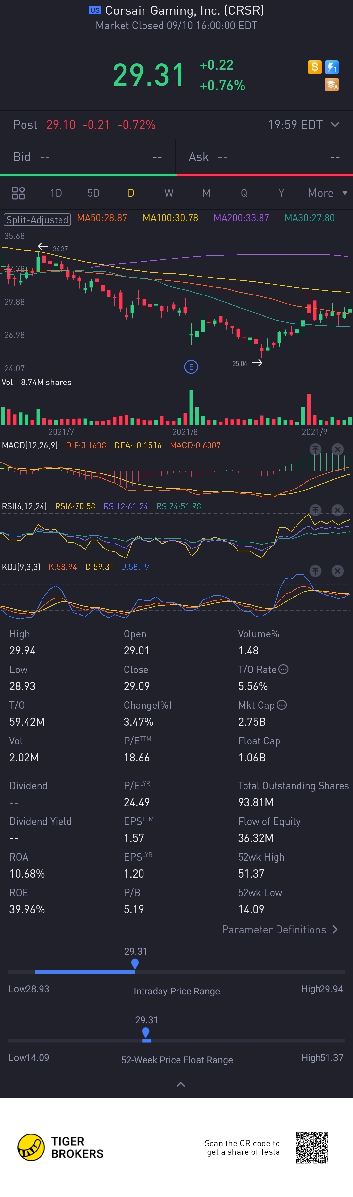353x1197 pixels.
Task: Pin the KDJ indicator panel to top
Action: [x=315, y=571]
